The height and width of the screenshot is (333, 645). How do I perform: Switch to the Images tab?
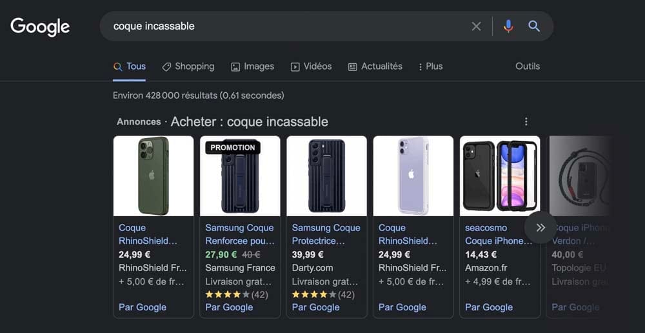pyautogui.click(x=253, y=66)
